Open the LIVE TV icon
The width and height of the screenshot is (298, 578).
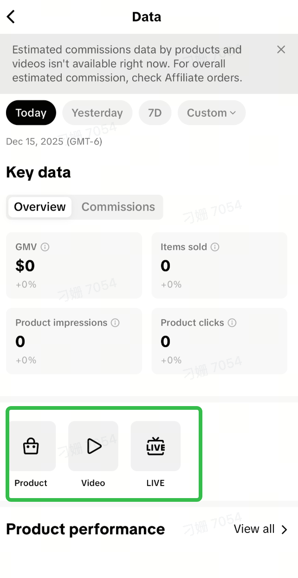(155, 447)
